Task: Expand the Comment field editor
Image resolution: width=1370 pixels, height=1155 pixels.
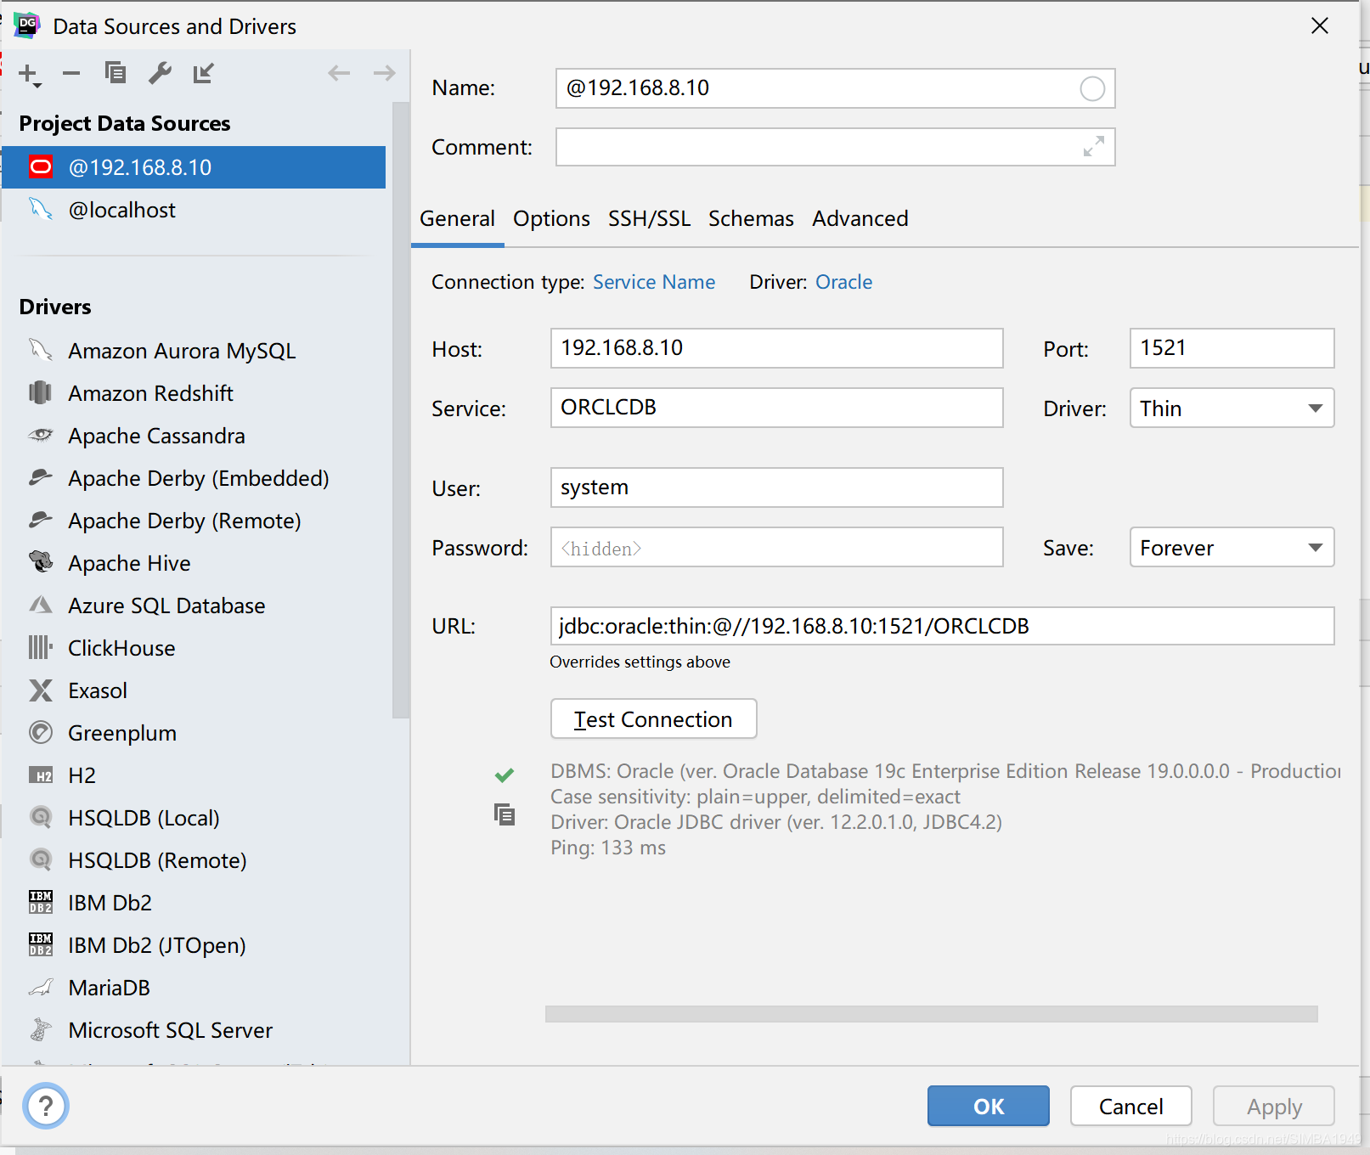Action: (1094, 147)
